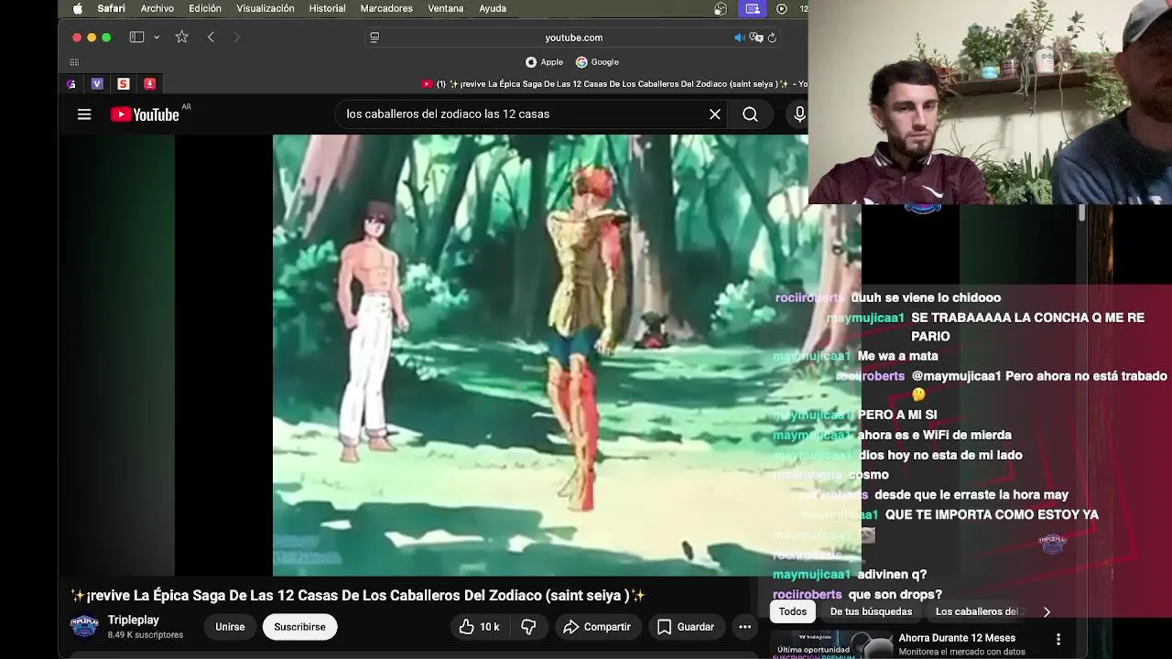Reload the current page

pyautogui.click(x=773, y=38)
